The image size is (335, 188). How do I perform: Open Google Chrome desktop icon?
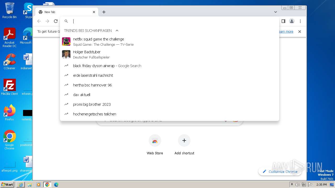pyautogui.click(x=9, y=140)
